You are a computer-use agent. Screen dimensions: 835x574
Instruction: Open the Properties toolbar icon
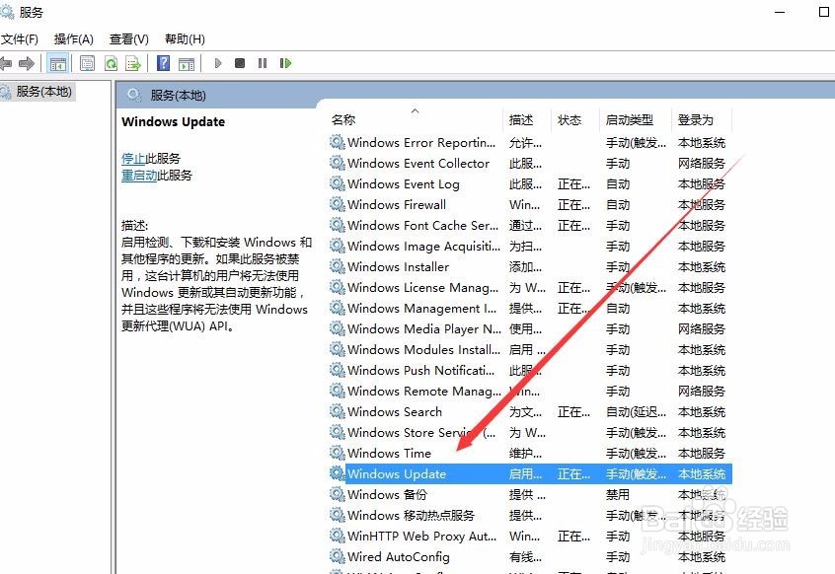pos(87,64)
